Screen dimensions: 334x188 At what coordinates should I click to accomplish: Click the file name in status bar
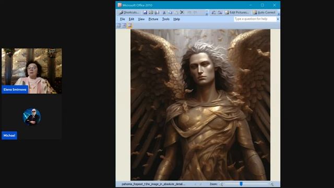coord(153,184)
